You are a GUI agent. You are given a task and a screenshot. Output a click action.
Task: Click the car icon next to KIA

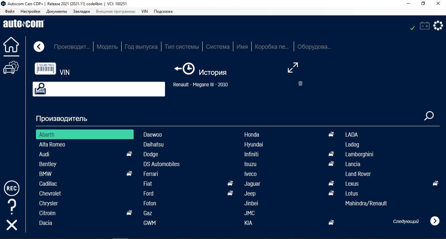coord(331,222)
